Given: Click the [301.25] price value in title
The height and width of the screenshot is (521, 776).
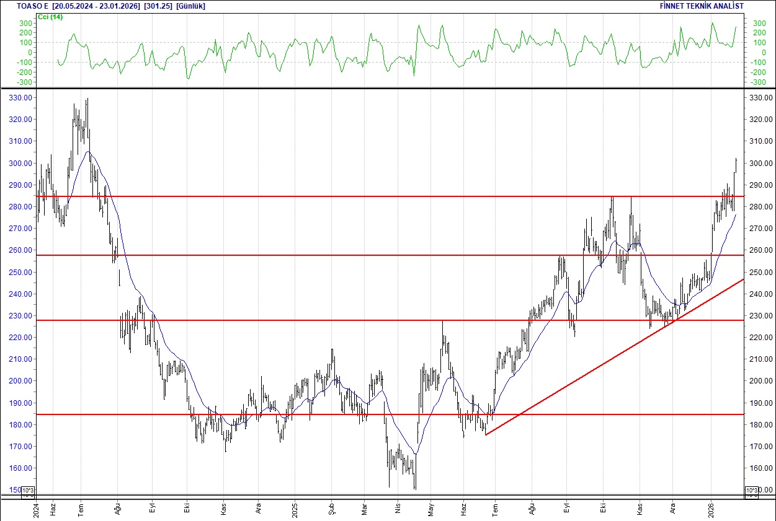Looking at the screenshot, I should point(158,6).
